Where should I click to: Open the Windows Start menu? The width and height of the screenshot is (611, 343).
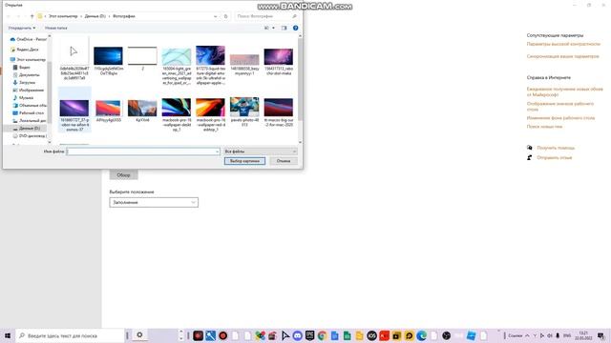(x=8, y=335)
